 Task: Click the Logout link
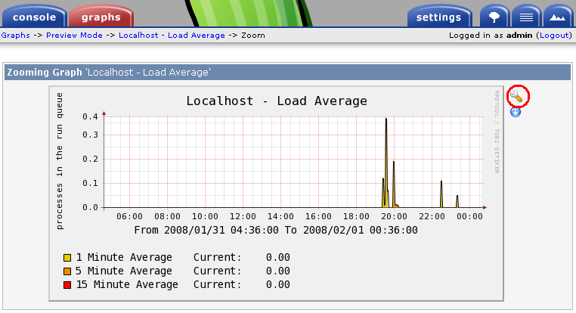(x=555, y=36)
